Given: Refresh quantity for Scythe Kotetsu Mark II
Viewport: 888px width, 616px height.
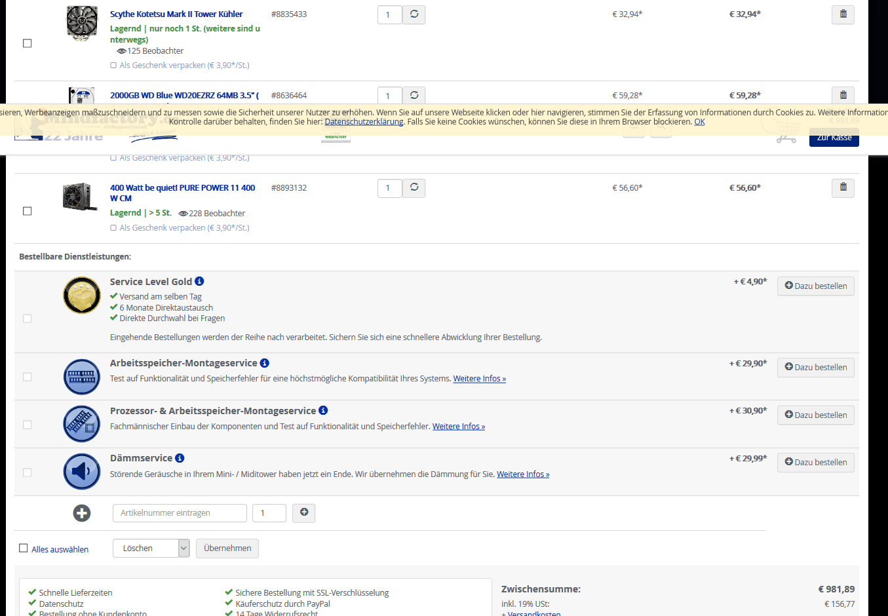Looking at the screenshot, I should tap(414, 14).
